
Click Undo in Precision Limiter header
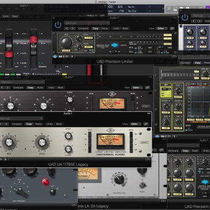pos(116,28)
